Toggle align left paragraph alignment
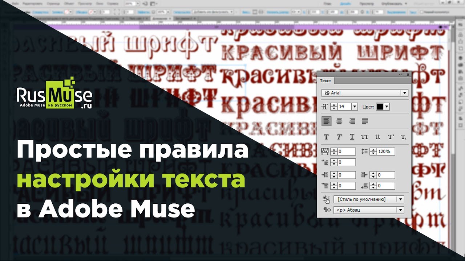Image resolution: width=465 pixels, height=261 pixels. (x=327, y=121)
